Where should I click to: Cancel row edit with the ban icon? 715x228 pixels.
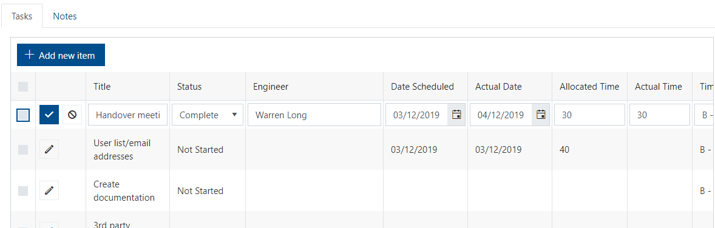click(72, 115)
